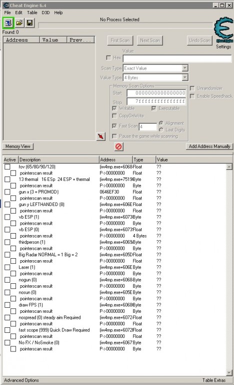The height and width of the screenshot is (385, 234).
Task: Select the 13 thermal 16 ESp row
Action: tap(115, 179)
